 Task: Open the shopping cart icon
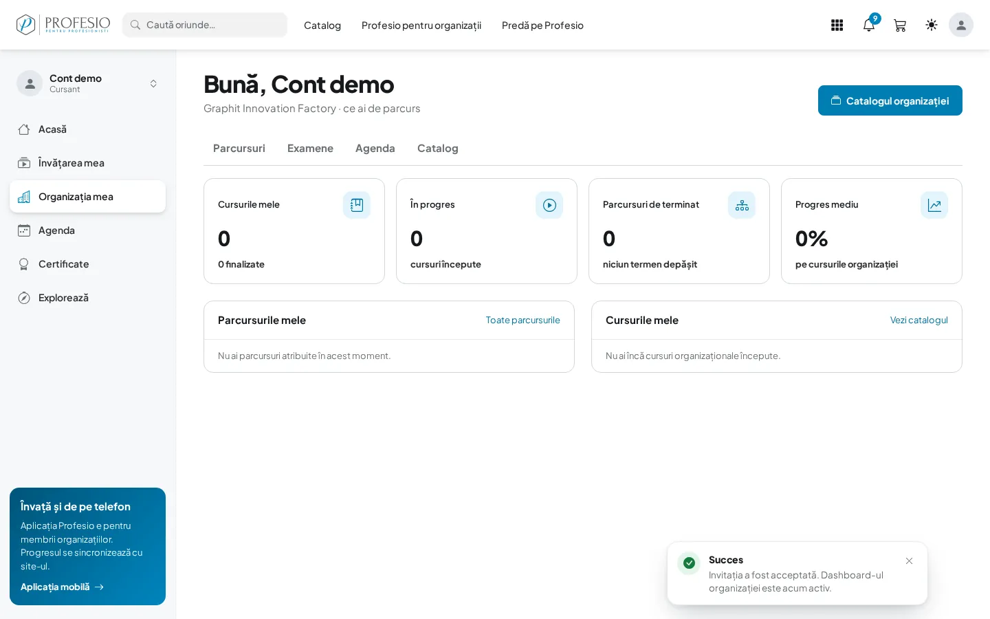pyautogui.click(x=900, y=25)
